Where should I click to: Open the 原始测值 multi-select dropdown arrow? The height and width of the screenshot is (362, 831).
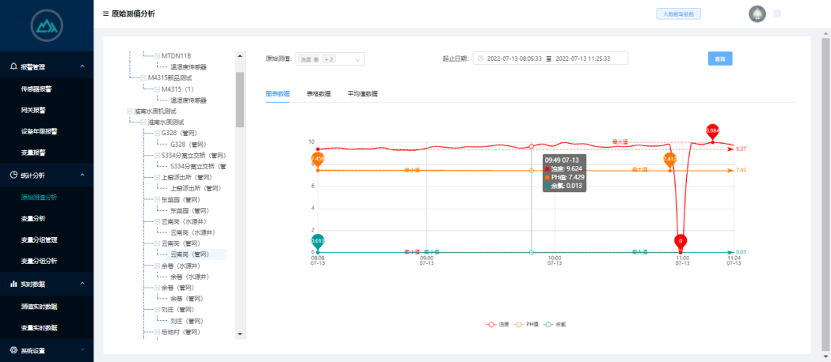tap(356, 59)
